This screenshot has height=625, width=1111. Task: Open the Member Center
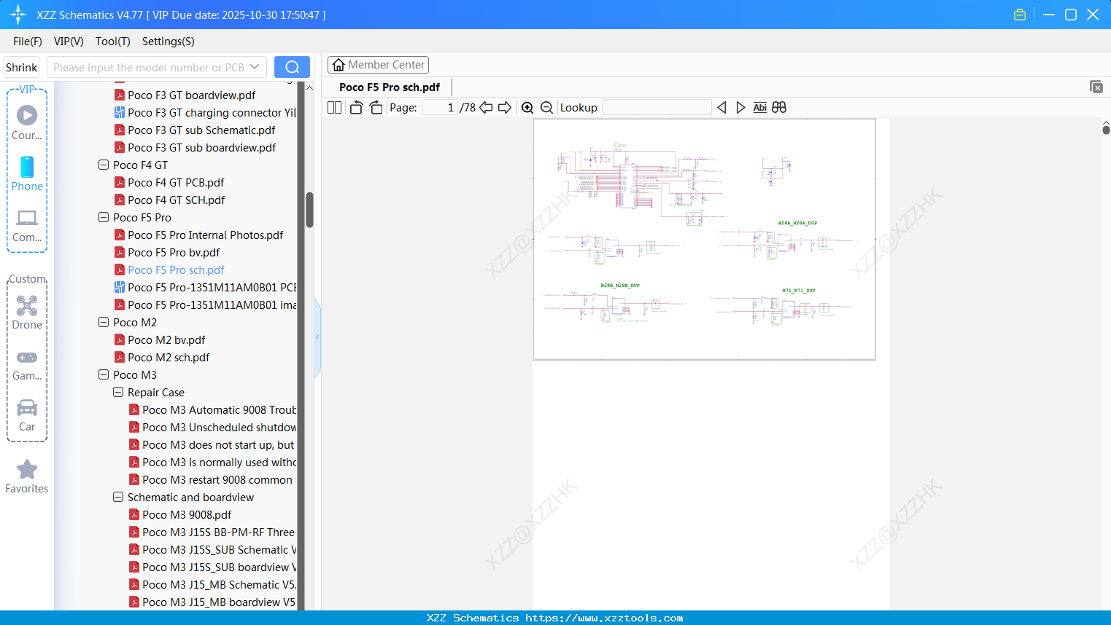pos(378,65)
